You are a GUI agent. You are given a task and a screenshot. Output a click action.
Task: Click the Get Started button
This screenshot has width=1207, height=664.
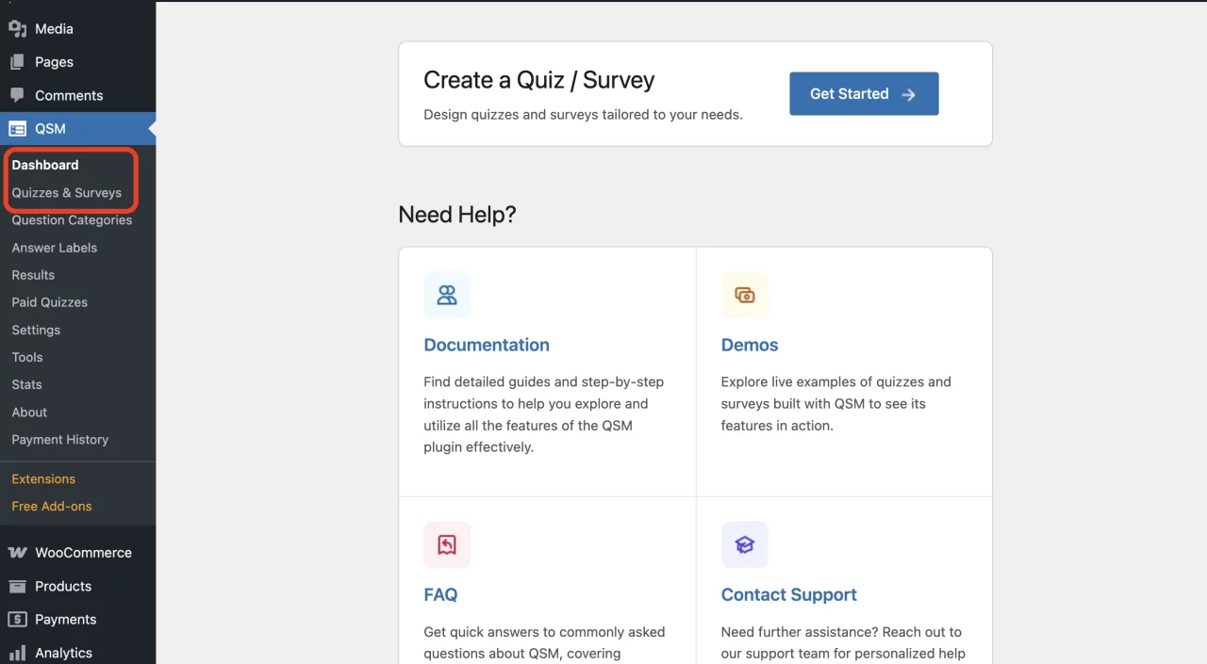click(x=864, y=94)
